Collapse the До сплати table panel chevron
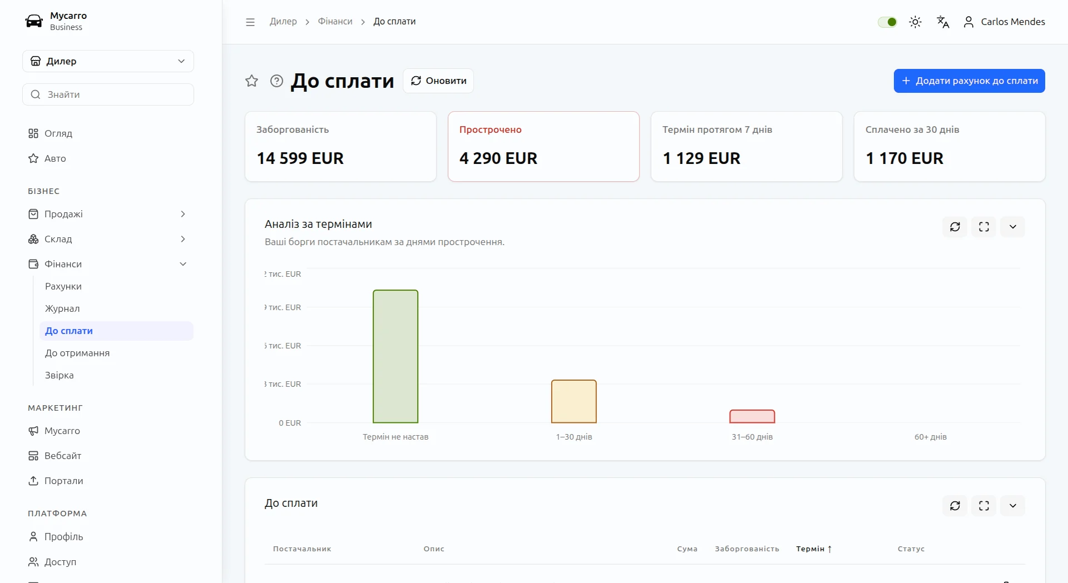The image size is (1068, 583). (1013, 506)
